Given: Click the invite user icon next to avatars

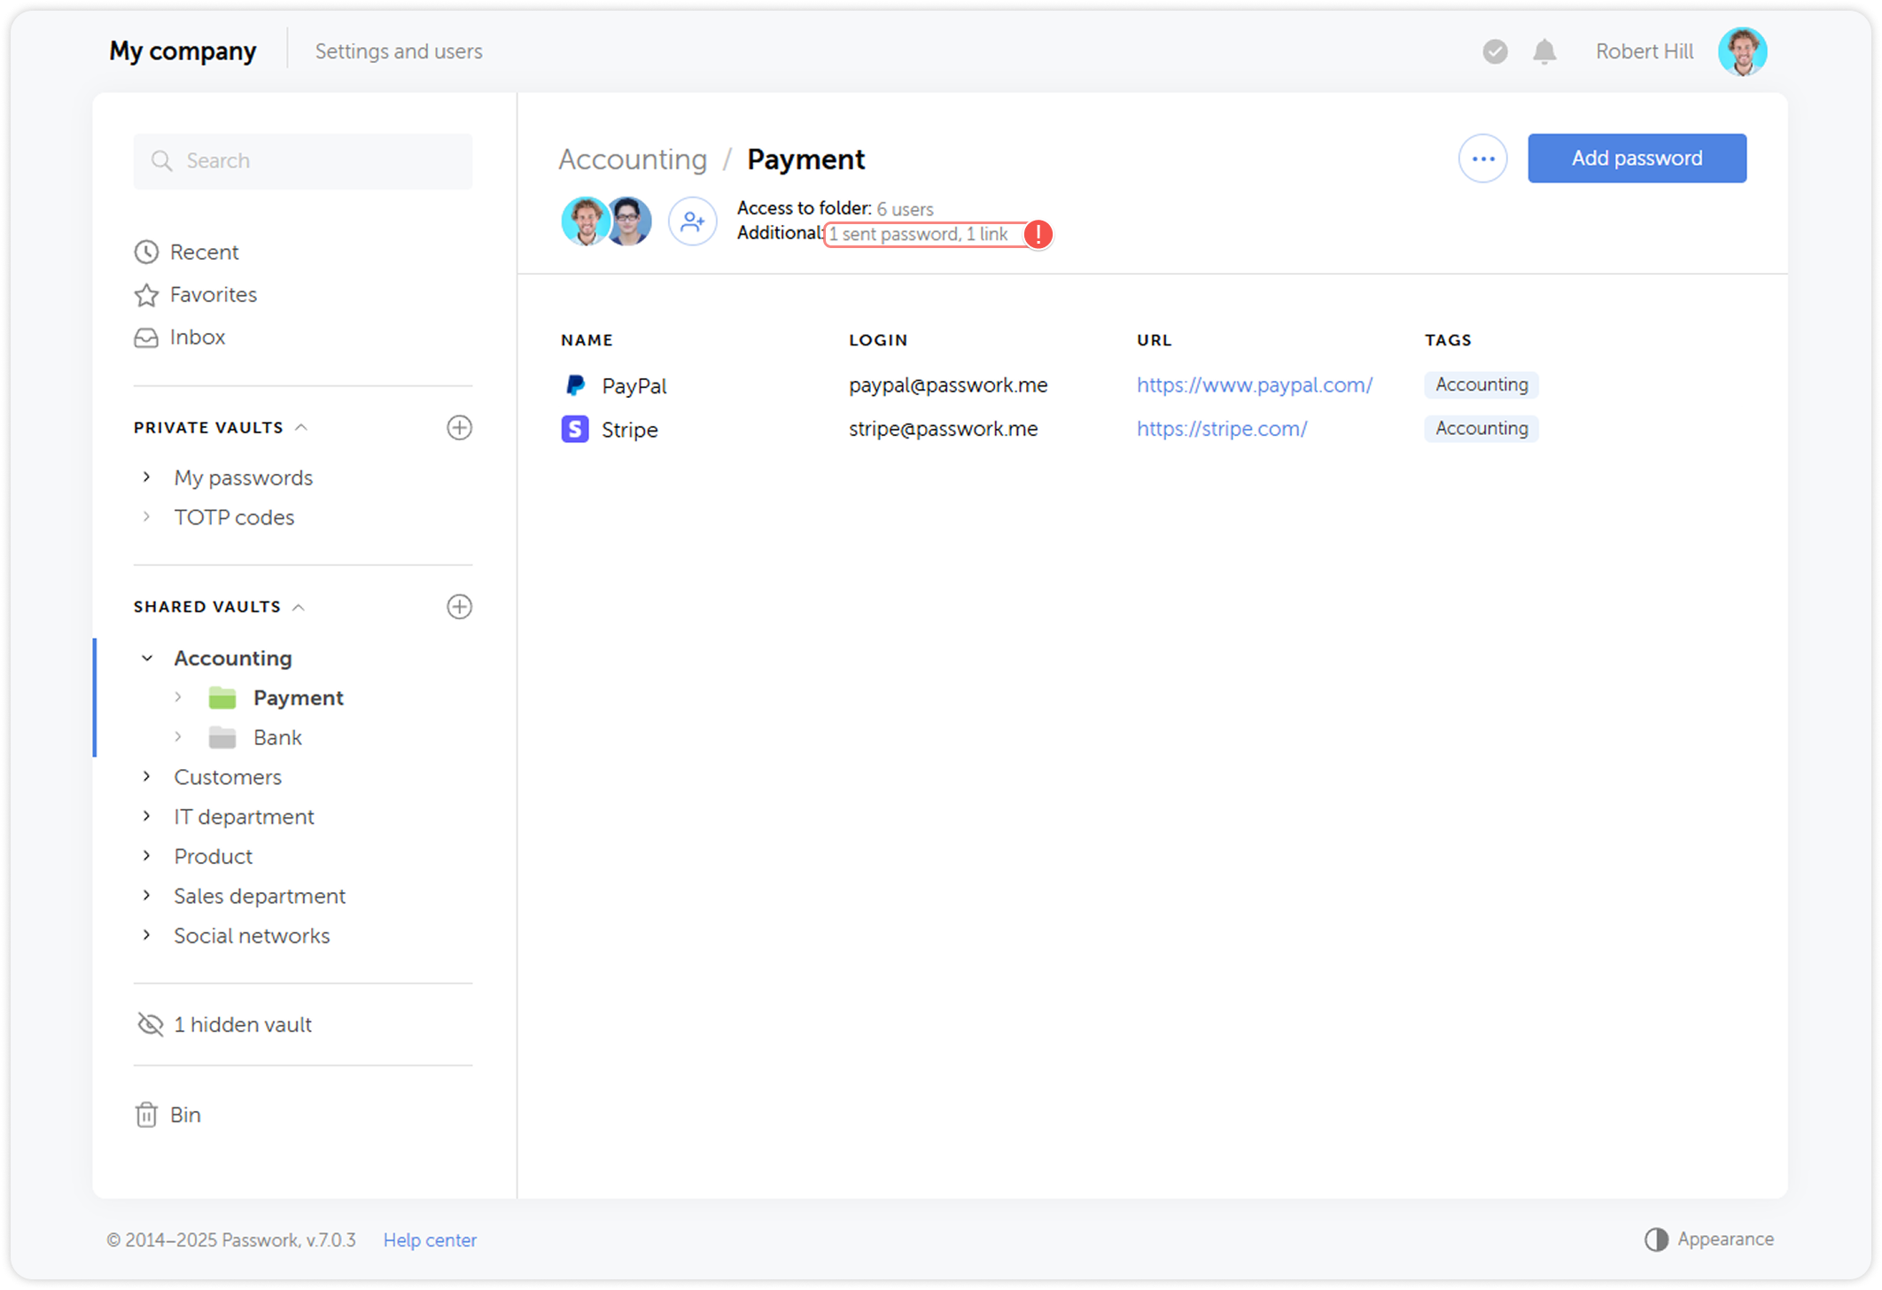Looking at the screenshot, I should click(x=692, y=221).
